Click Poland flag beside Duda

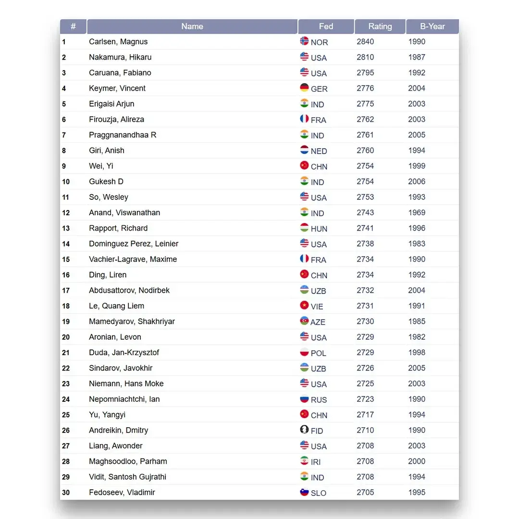click(304, 352)
